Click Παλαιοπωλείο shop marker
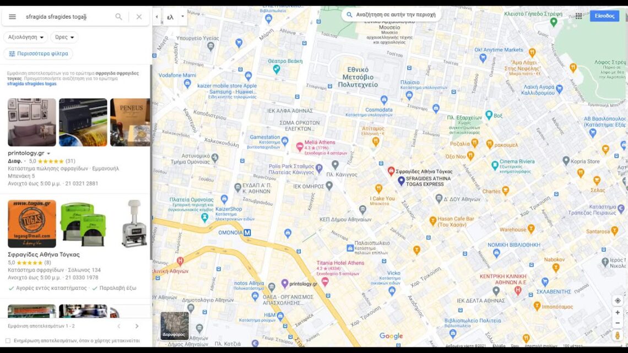 [x=350, y=248]
